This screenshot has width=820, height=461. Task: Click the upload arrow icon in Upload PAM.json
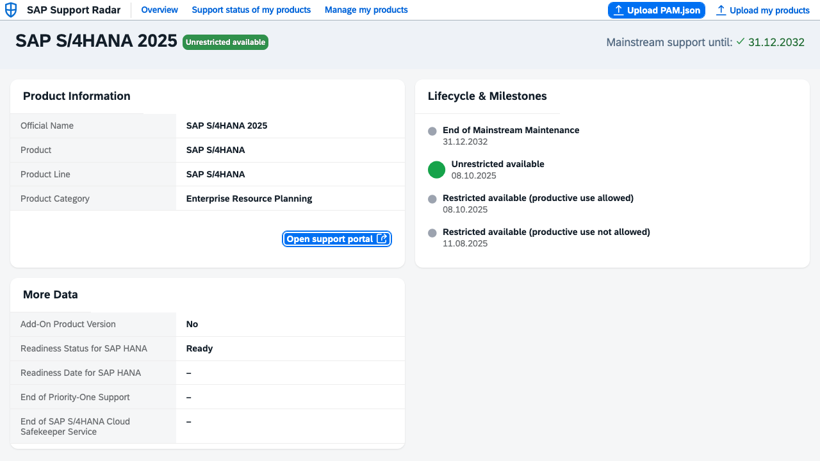[619, 10]
